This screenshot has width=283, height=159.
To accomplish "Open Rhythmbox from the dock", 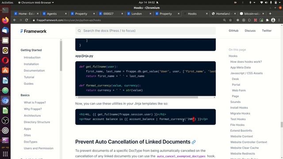I will 5,50.
